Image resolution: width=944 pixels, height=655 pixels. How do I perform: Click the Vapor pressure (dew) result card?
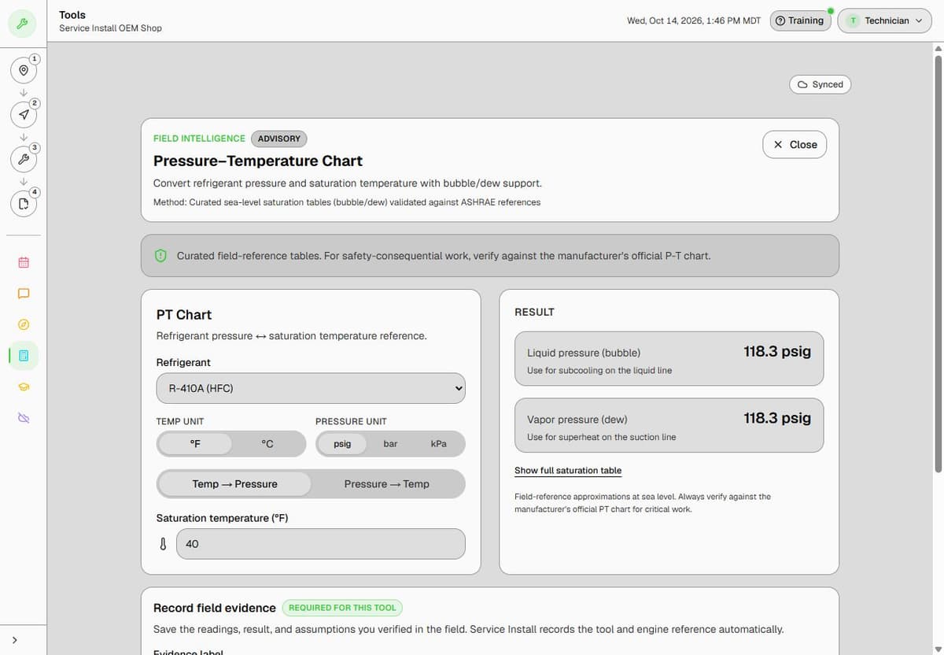coord(669,425)
